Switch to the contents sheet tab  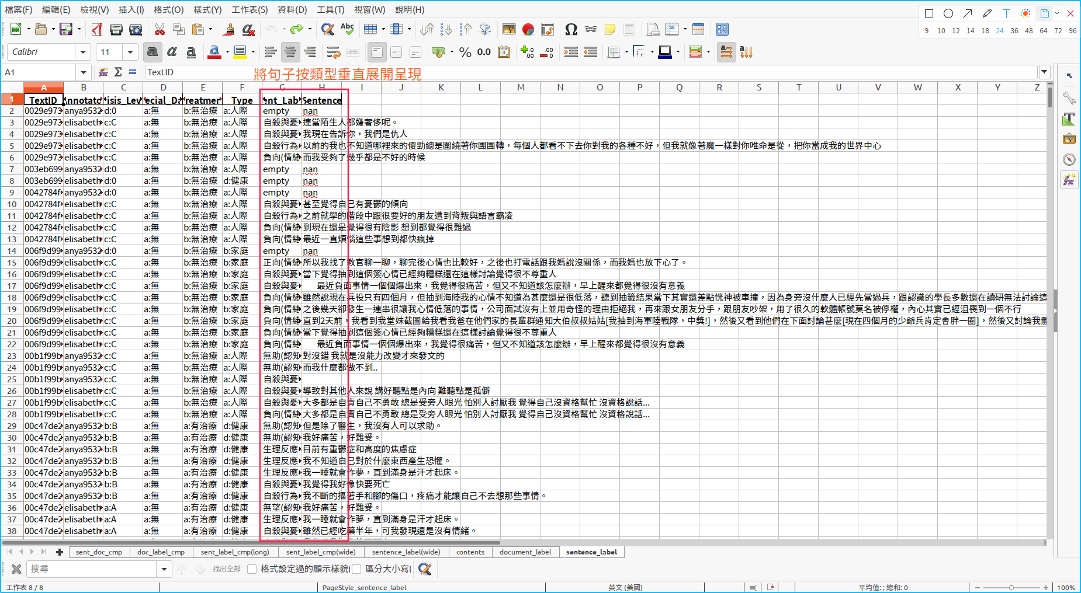[x=470, y=552]
